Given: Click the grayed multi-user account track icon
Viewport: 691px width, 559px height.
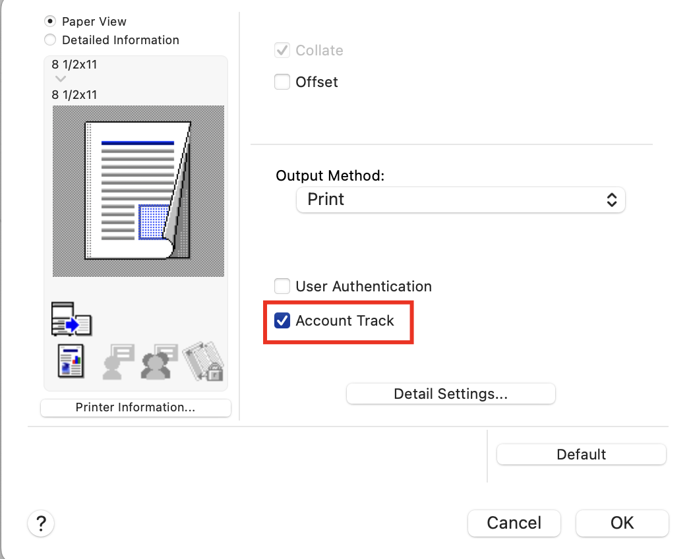Looking at the screenshot, I should click(160, 361).
